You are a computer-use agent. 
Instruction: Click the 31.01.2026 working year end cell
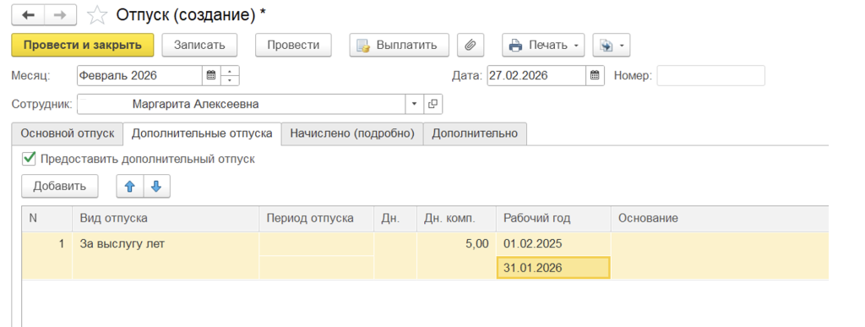pyautogui.click(x=553, y=268)
